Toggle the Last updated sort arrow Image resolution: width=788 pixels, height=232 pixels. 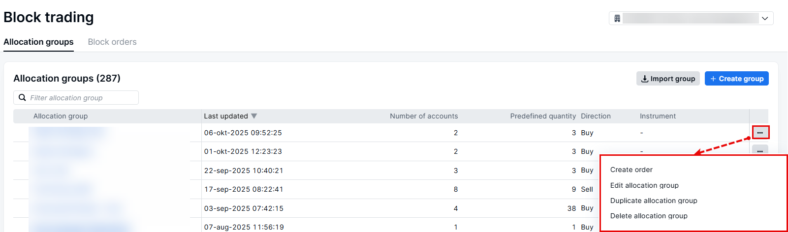pos(254,116)
